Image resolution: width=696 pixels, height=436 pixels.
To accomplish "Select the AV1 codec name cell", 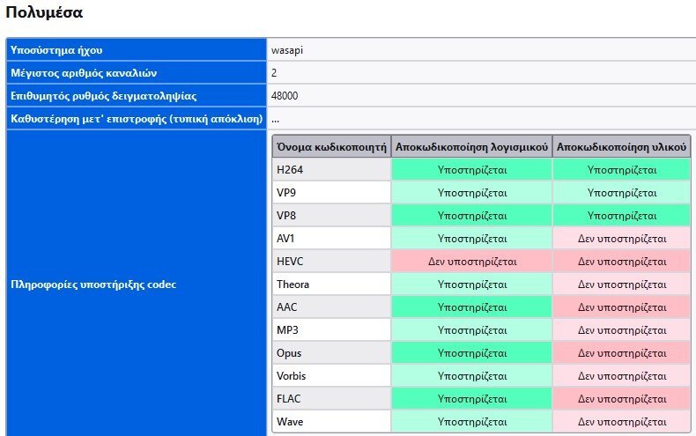I will tap(331, 239).
